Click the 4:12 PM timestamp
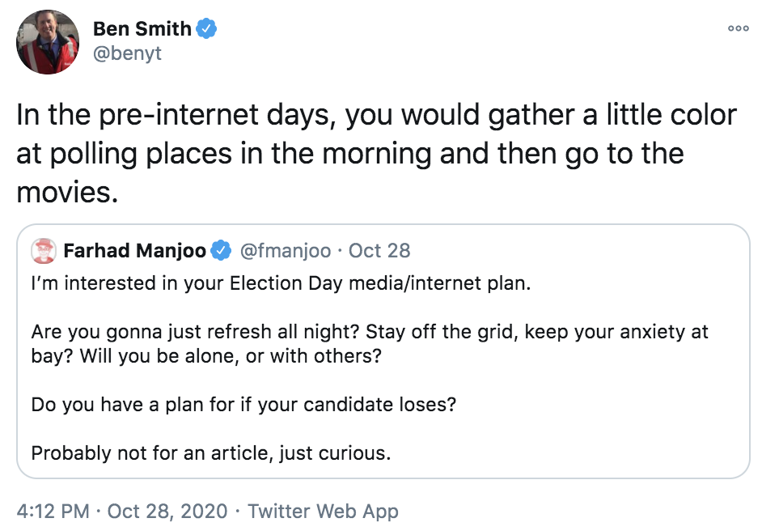This screenshot has height=531, width=762. pos(53,512)
